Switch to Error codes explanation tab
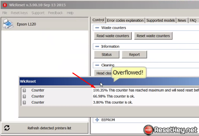This screenshot has height=136, width=199. tap(125, 20)
